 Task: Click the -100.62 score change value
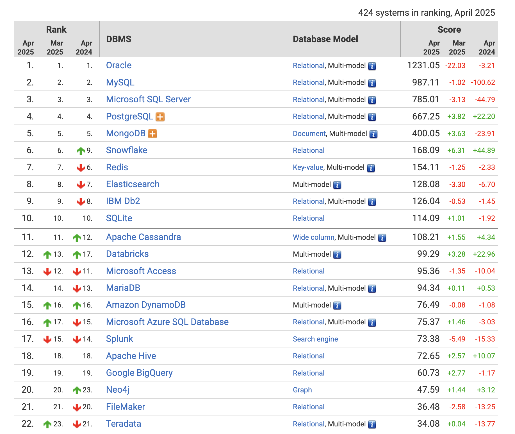tap(483, 83)
